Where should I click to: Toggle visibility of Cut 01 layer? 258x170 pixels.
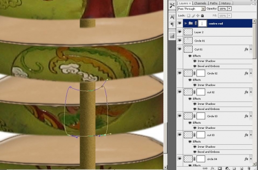tap(180, 49)
